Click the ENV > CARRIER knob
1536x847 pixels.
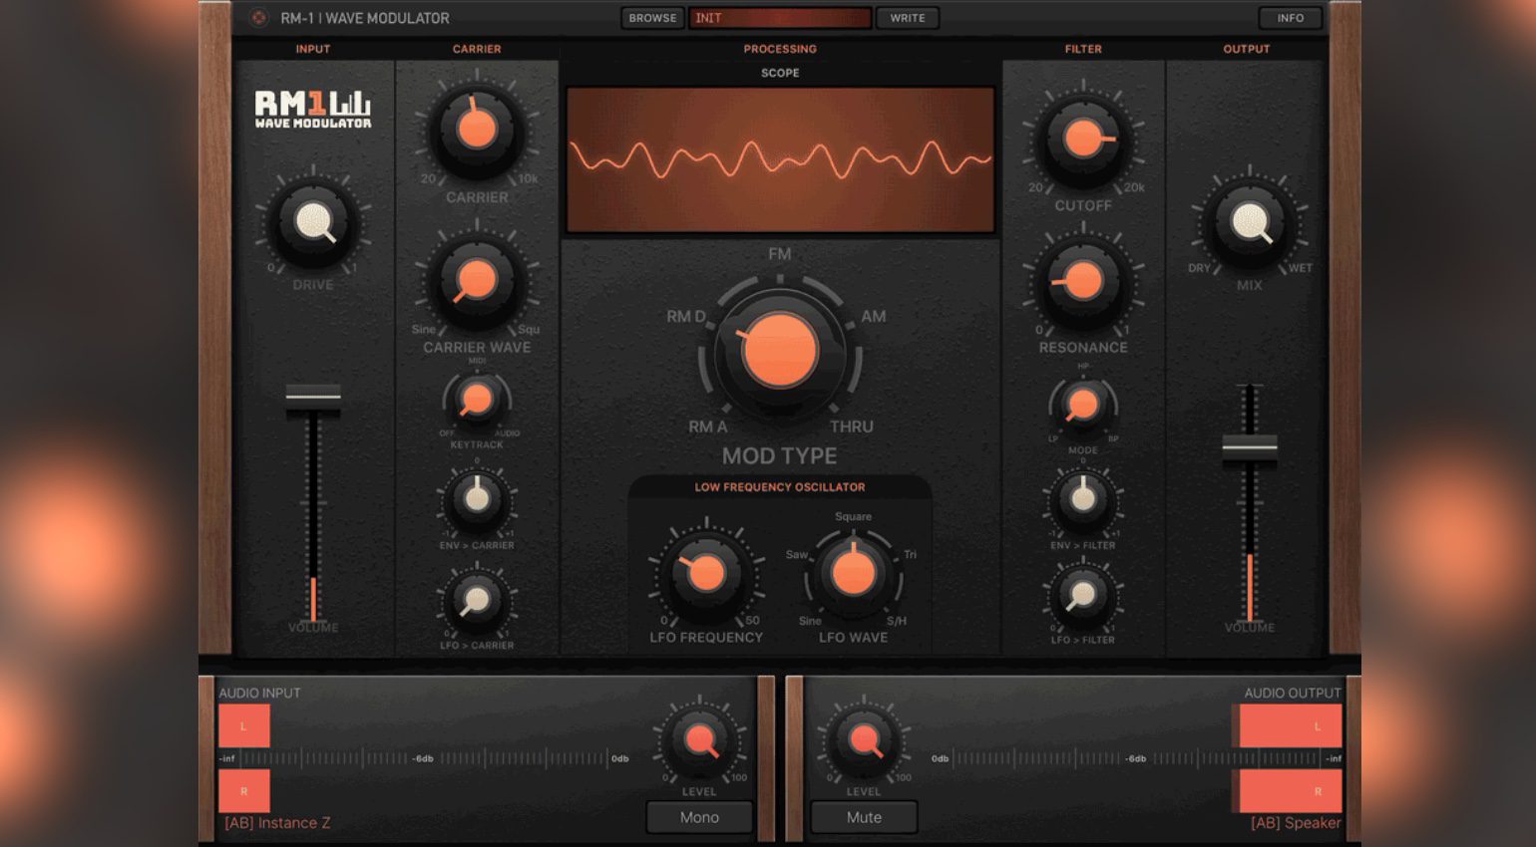[x=477, y=497]
